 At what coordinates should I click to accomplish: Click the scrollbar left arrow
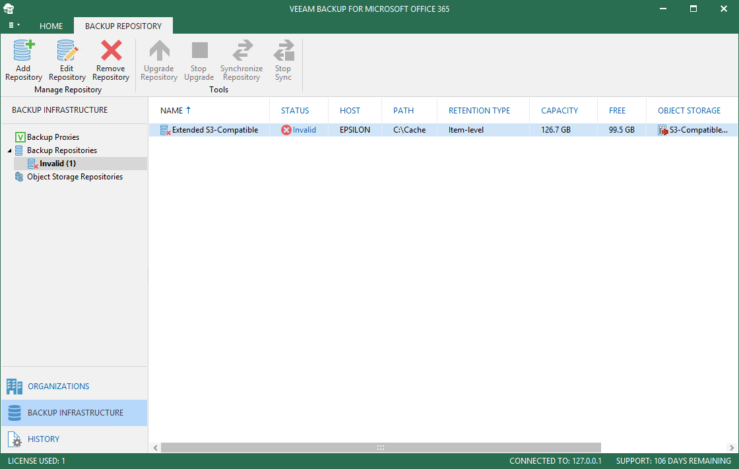point(156,448)
